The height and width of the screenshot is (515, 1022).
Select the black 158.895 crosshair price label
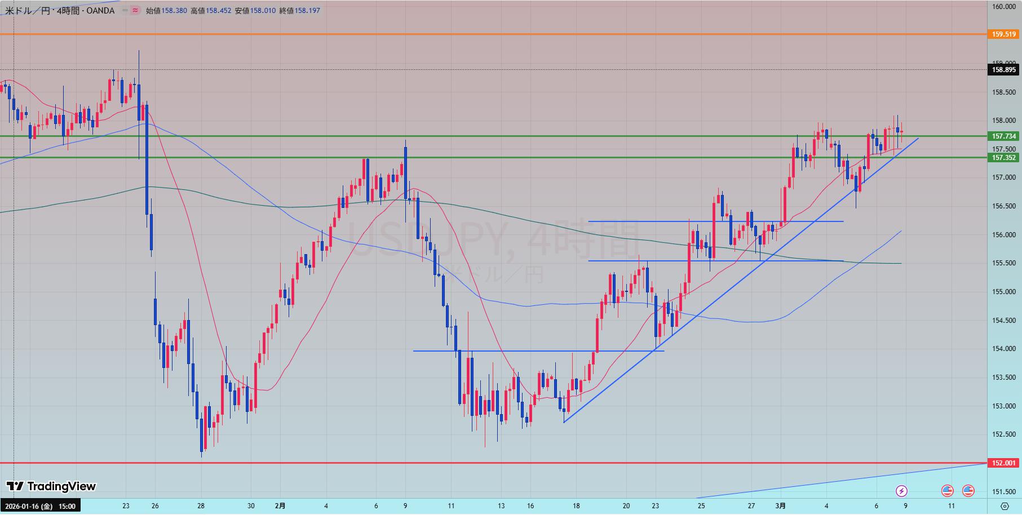tap(1003, 70)
